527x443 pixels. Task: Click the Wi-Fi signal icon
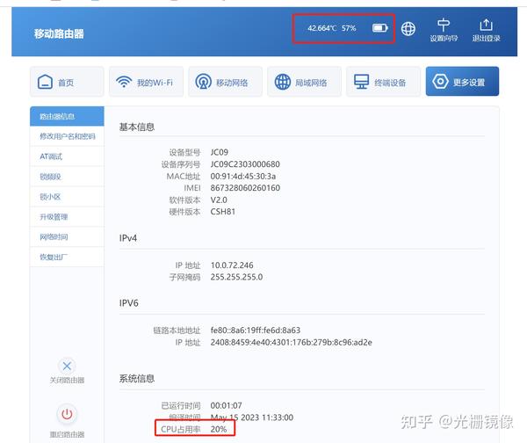click(x=124, y=82)
